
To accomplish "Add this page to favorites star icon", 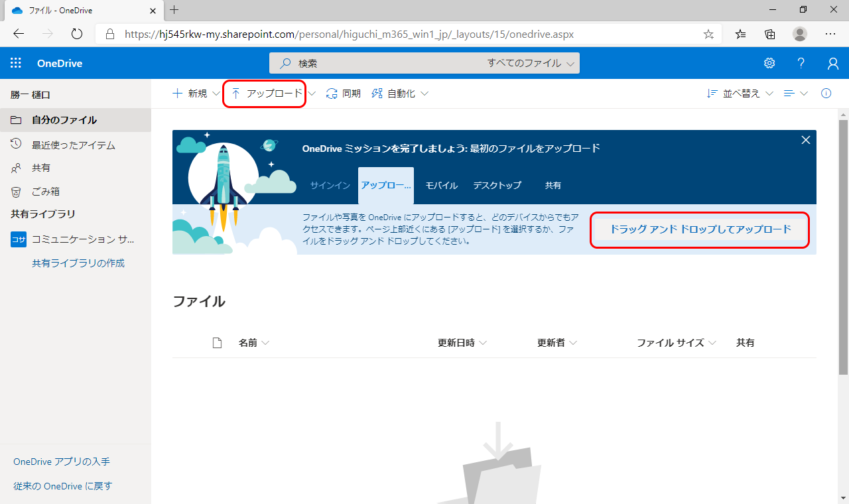I will pyautogui.click(x=708, y=34).
